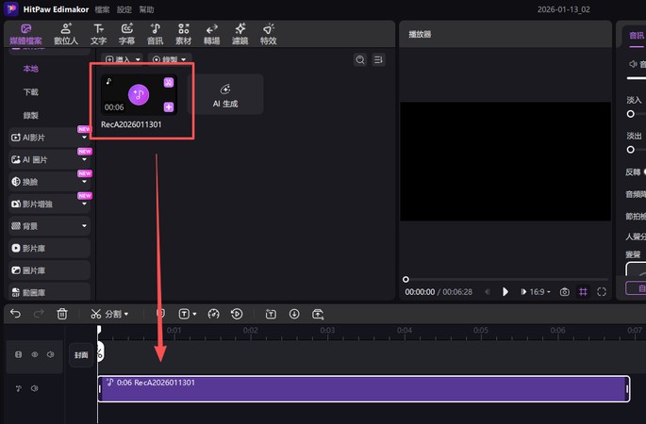
Task: Open the 16:9 aspect ratio dropdown
Action: [x=538, y=292]
